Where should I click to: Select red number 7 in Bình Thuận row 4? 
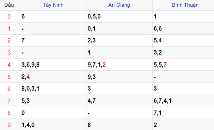click(165, 65)
